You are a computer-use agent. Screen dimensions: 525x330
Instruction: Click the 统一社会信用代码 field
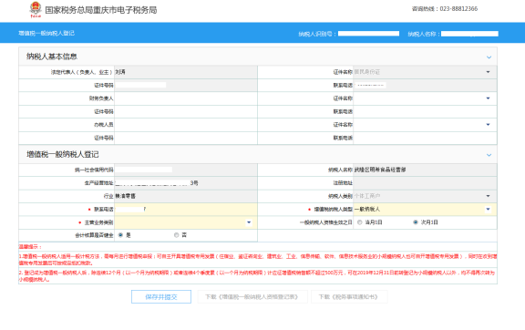186,170
